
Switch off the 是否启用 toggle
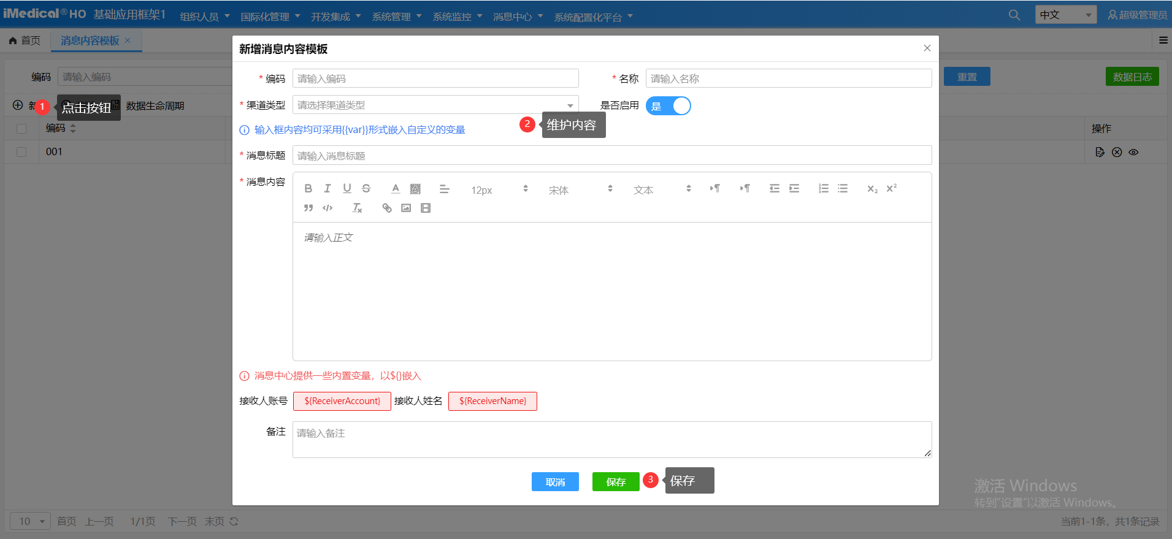pyautogui.click(x=668, y=106)
